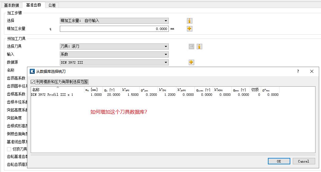Click the 20.0000 pressure angle cell
This screenshot has height=172, width=321.
114,95
